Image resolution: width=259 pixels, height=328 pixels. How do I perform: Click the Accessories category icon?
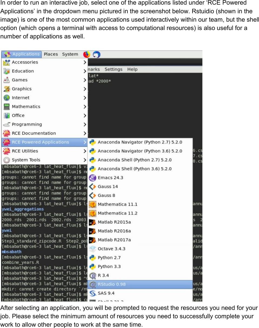coord(7,62)
